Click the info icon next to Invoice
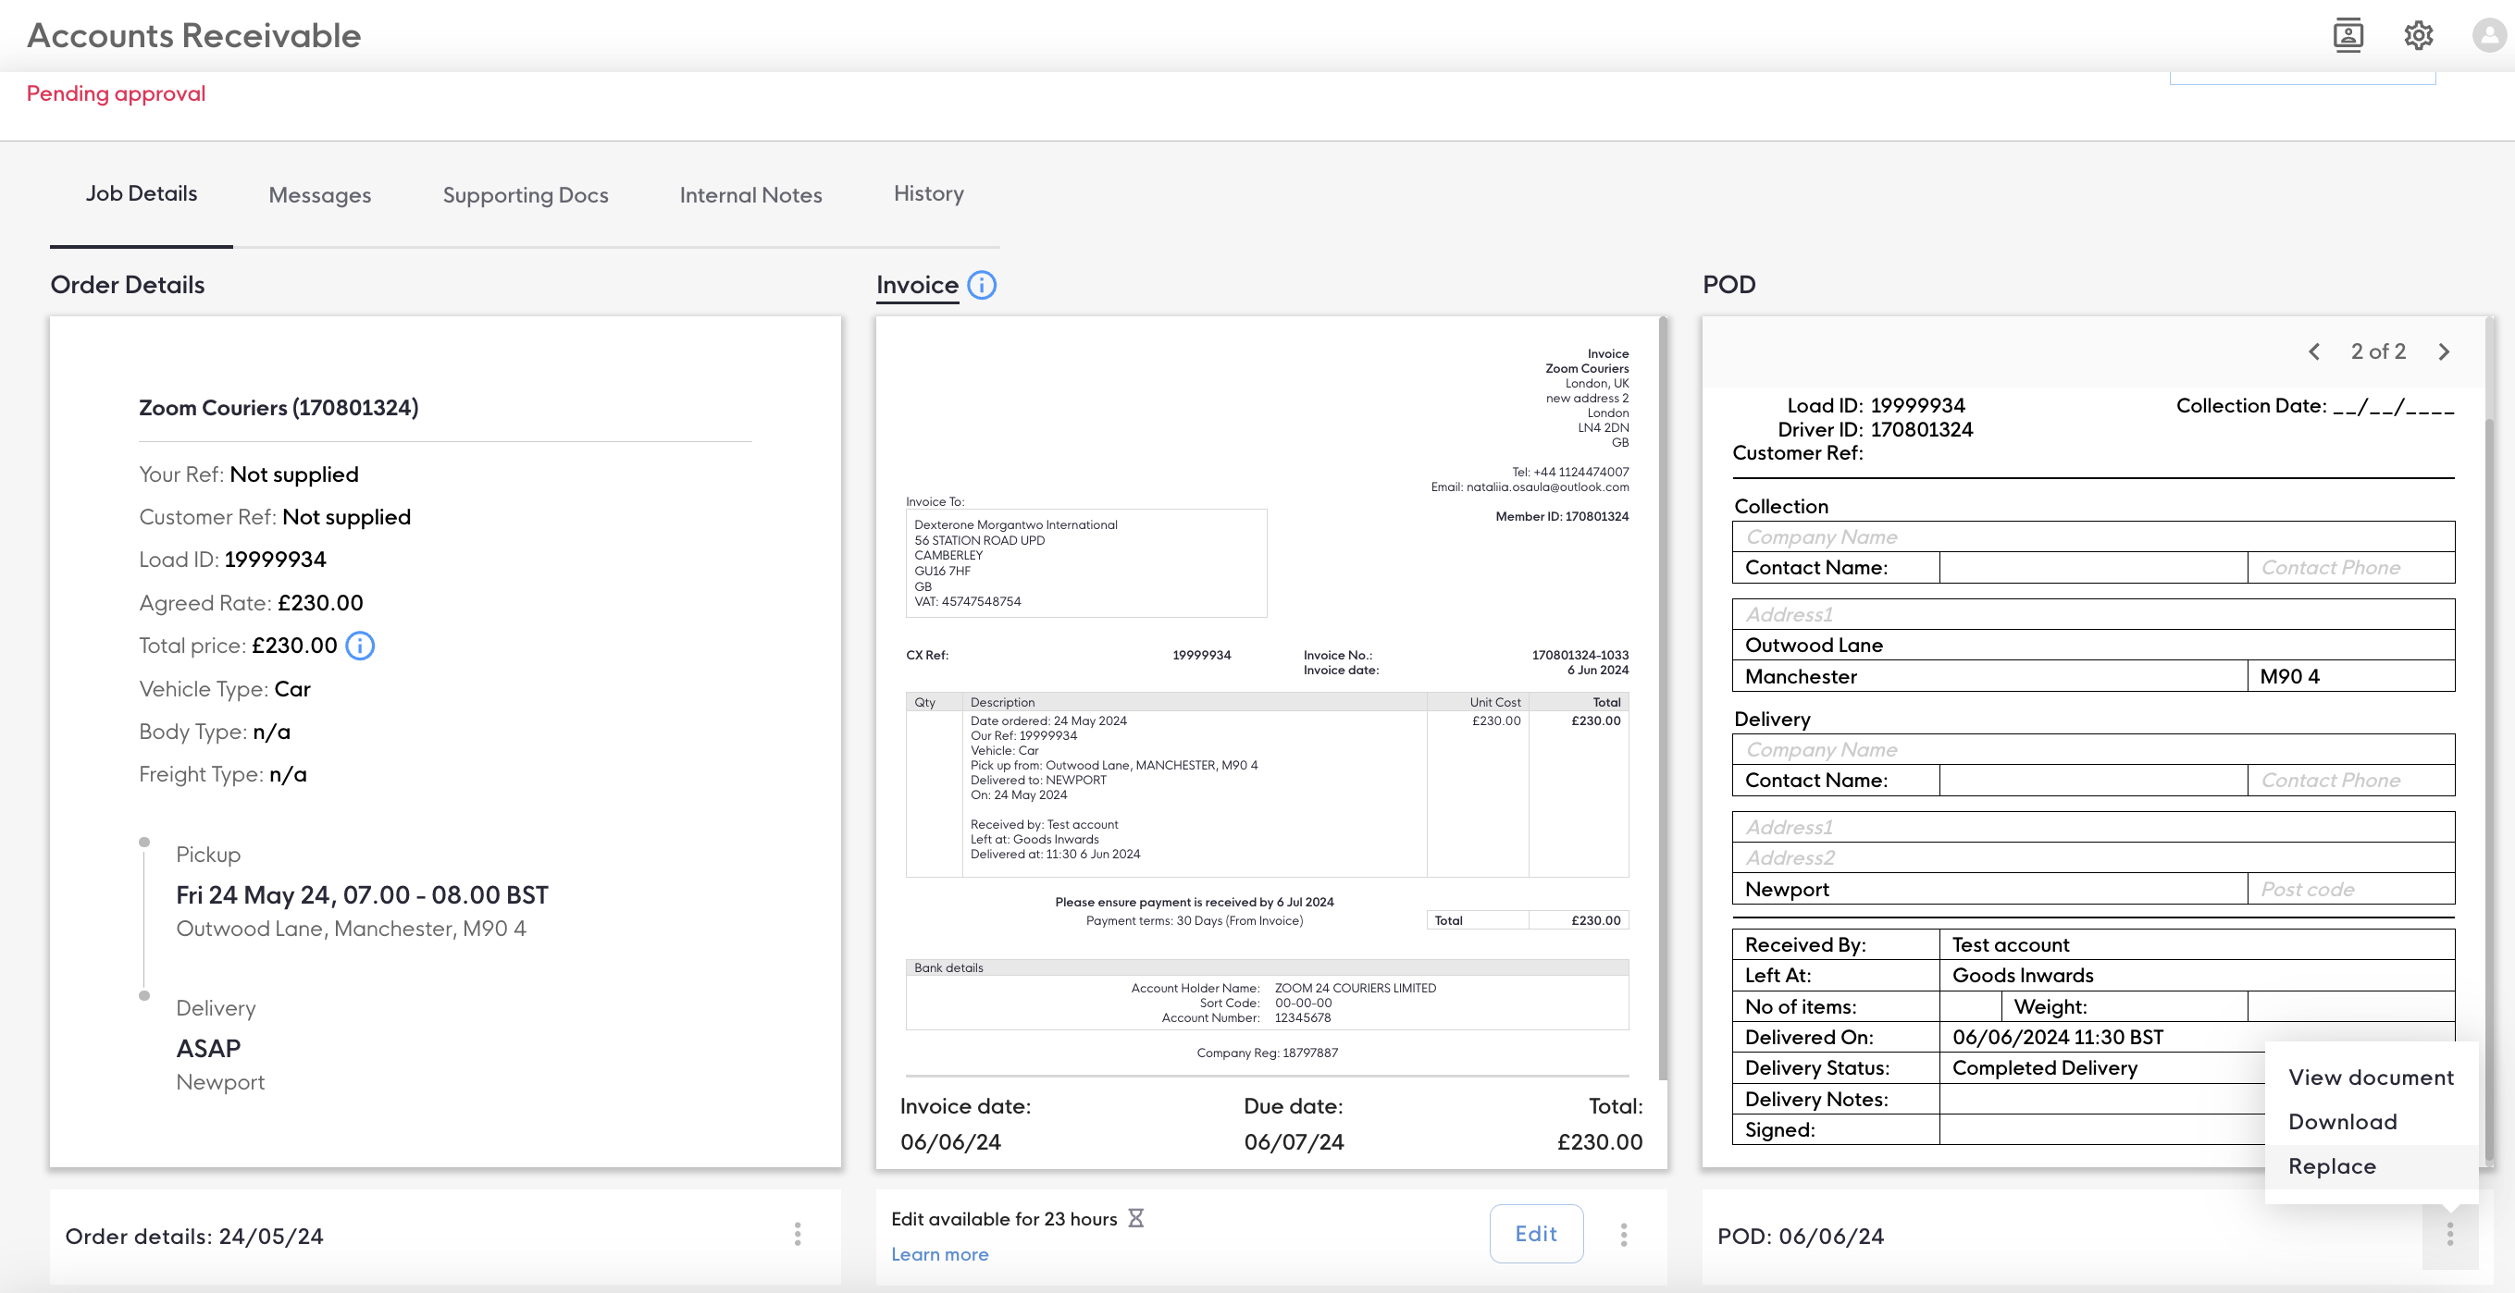 coord(981,285)
